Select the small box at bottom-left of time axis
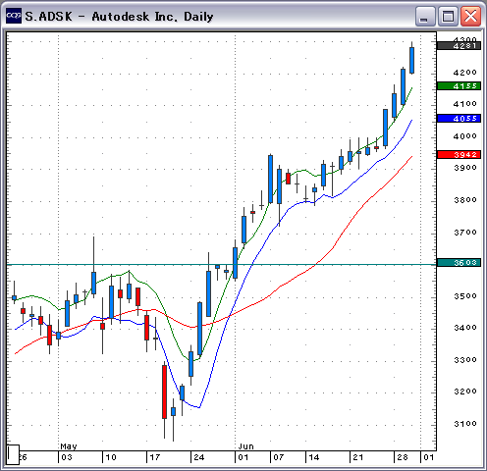 tap(13, 454)
